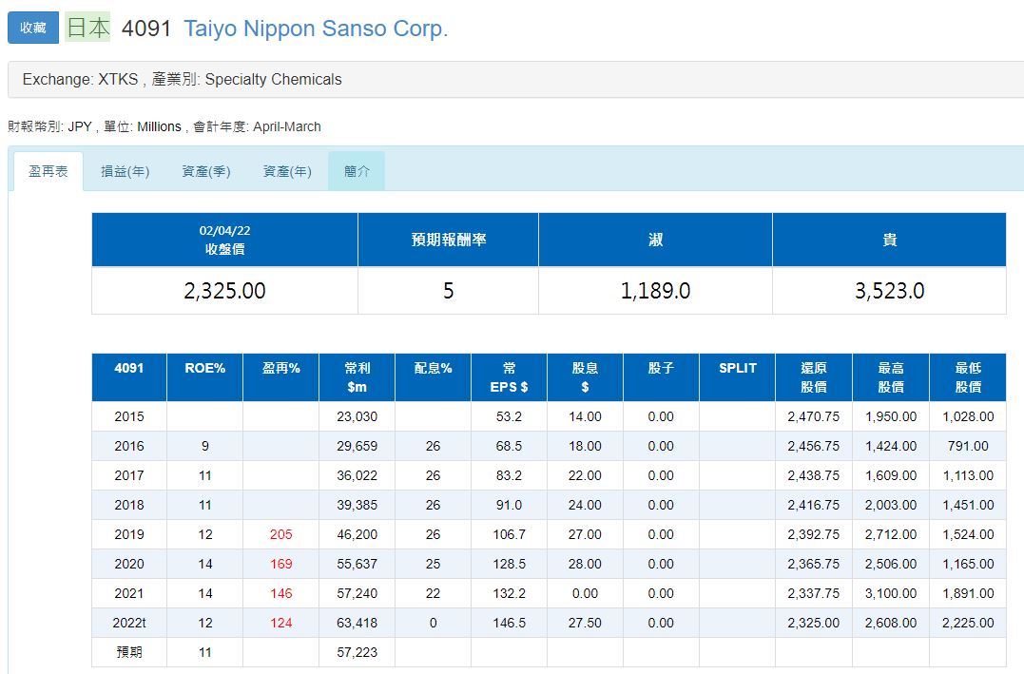Click the red 205 盈再% value
The height and width of the screenshot is (674, 1024).
pyautogui.click(x=280, y=534)
